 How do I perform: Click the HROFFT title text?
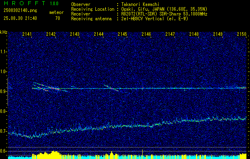(25, 3)
